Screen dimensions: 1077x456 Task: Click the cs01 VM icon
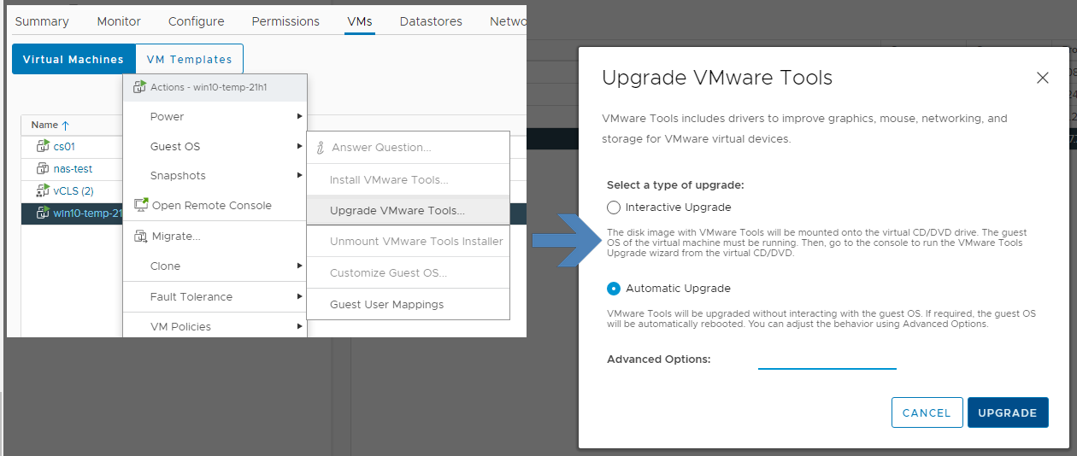tap(43, 146)
